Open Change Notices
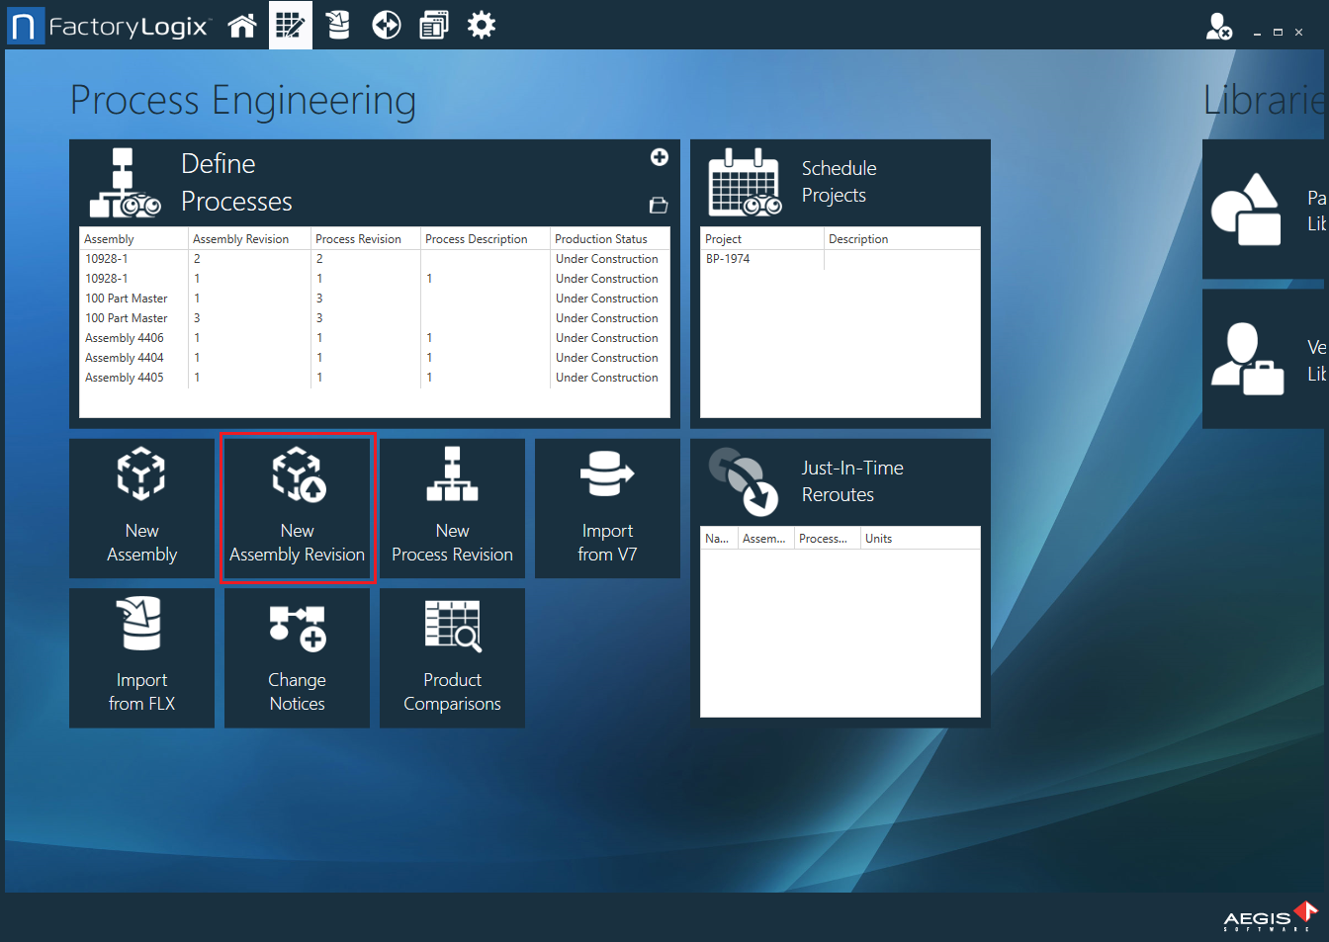The image size is (1329, 942). point(297,657)
